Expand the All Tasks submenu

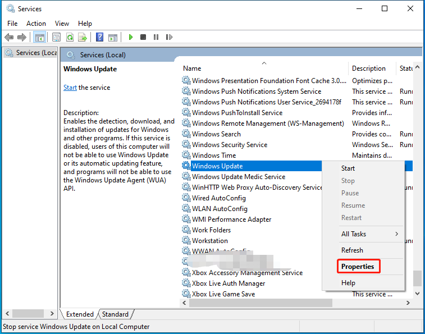[363, 234]
